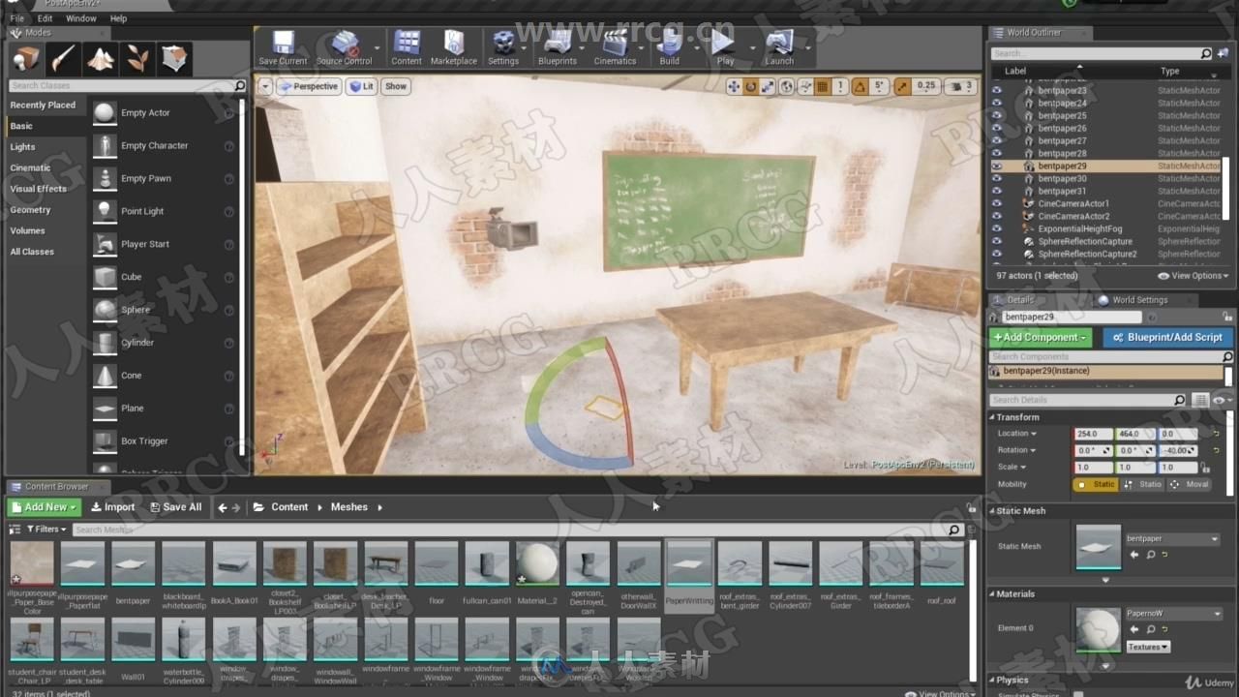Open the File menu
This screenshot has width=1239, height=697.
pos(17,18)
